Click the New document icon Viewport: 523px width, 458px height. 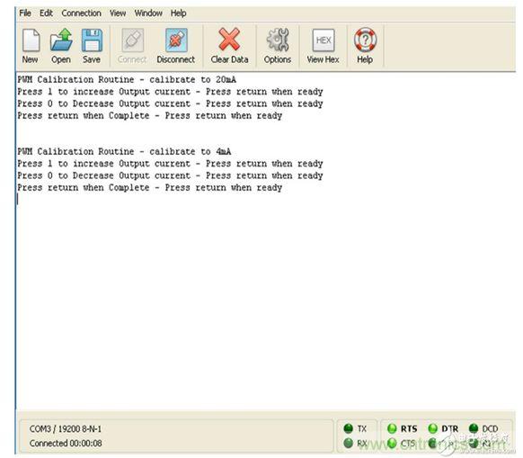coord(31,40)
